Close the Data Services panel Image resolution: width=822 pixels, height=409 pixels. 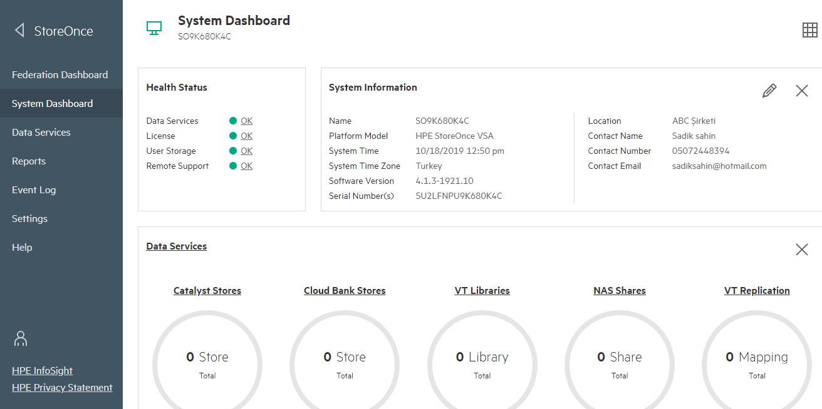tap(801, 250)
